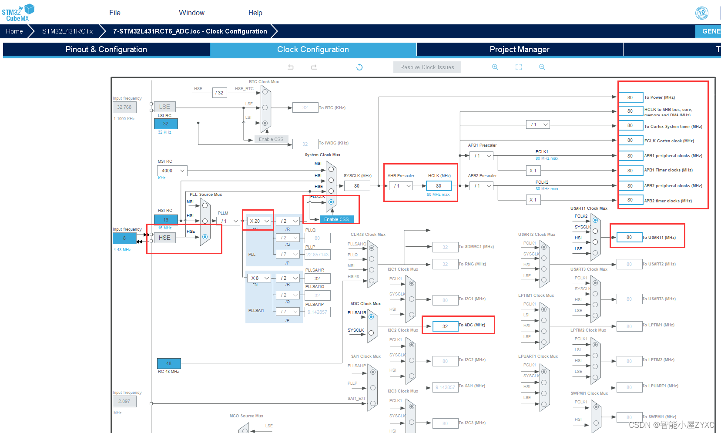Open the AHB Prescaler dropdown
This screenshot has height=433, width=721.
point(401,186)
